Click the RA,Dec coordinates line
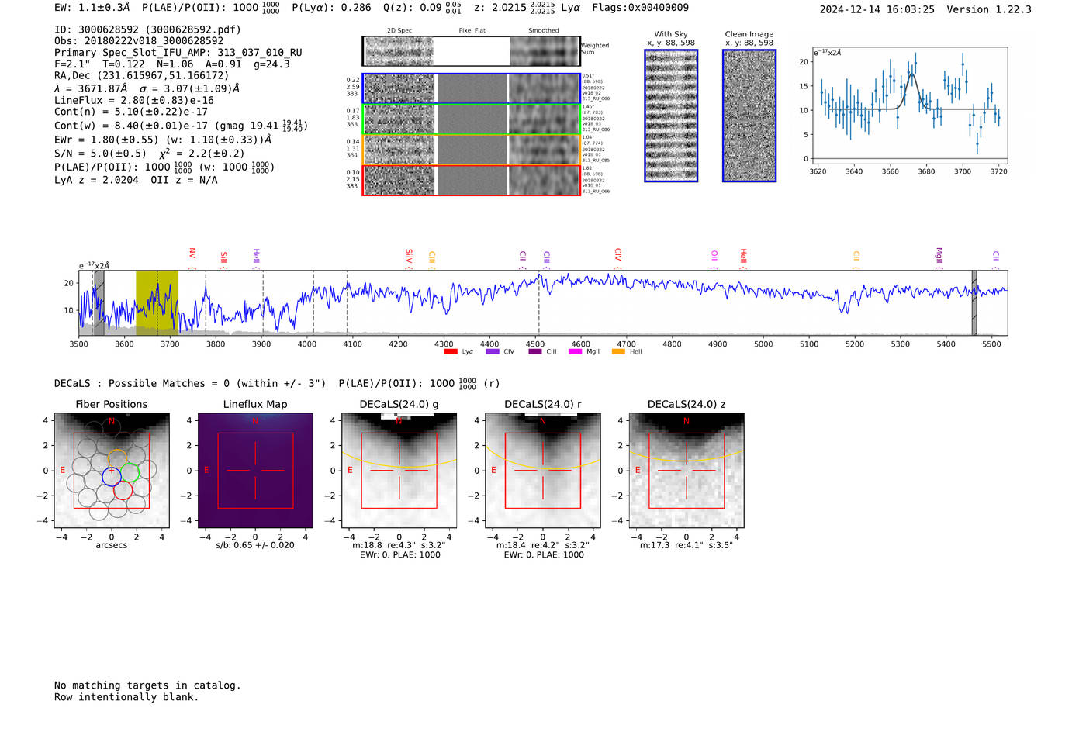 [142, 75]
